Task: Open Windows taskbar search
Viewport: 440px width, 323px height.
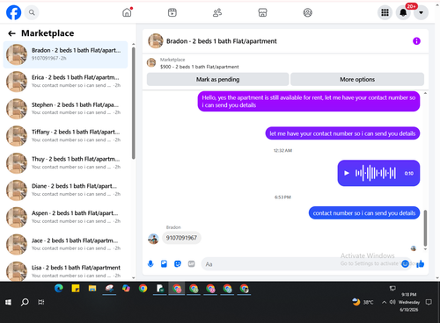Action: pyautogui.click(x=25, y=302)
